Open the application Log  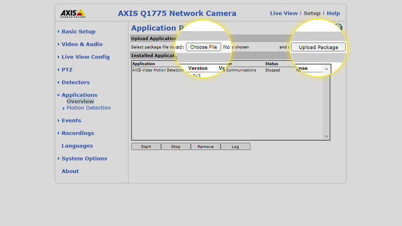pyautogui.click(x=235, y=147)
